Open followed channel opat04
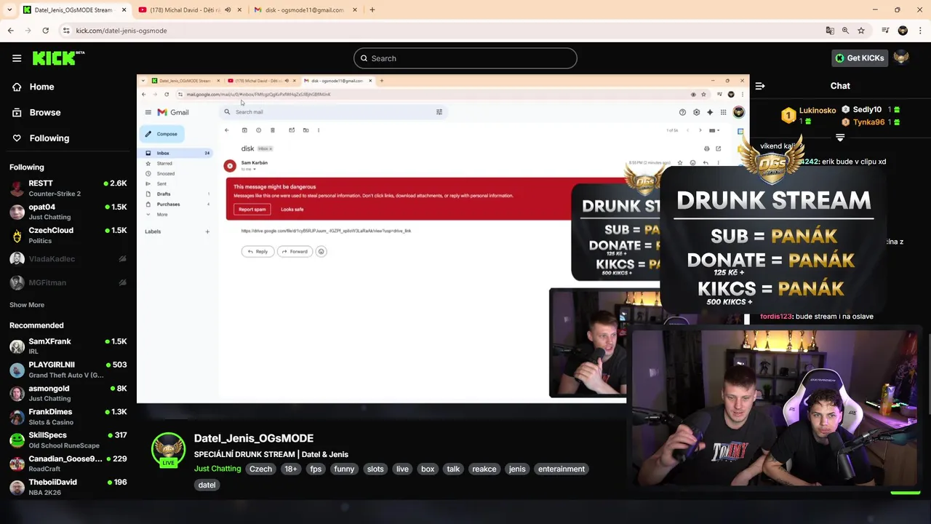This screenshot has height=524, width=931. click(68, 212)
